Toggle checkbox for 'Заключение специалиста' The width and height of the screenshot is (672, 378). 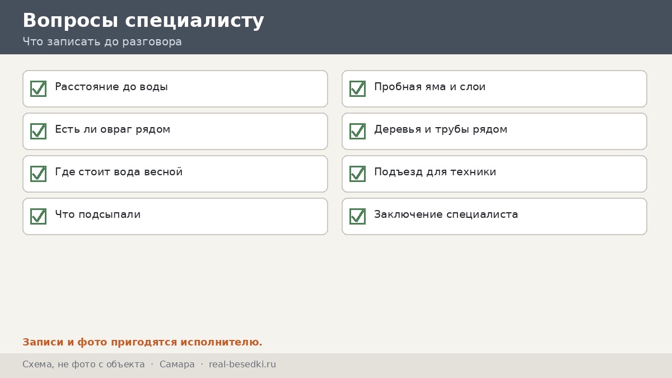coord(357,216)
